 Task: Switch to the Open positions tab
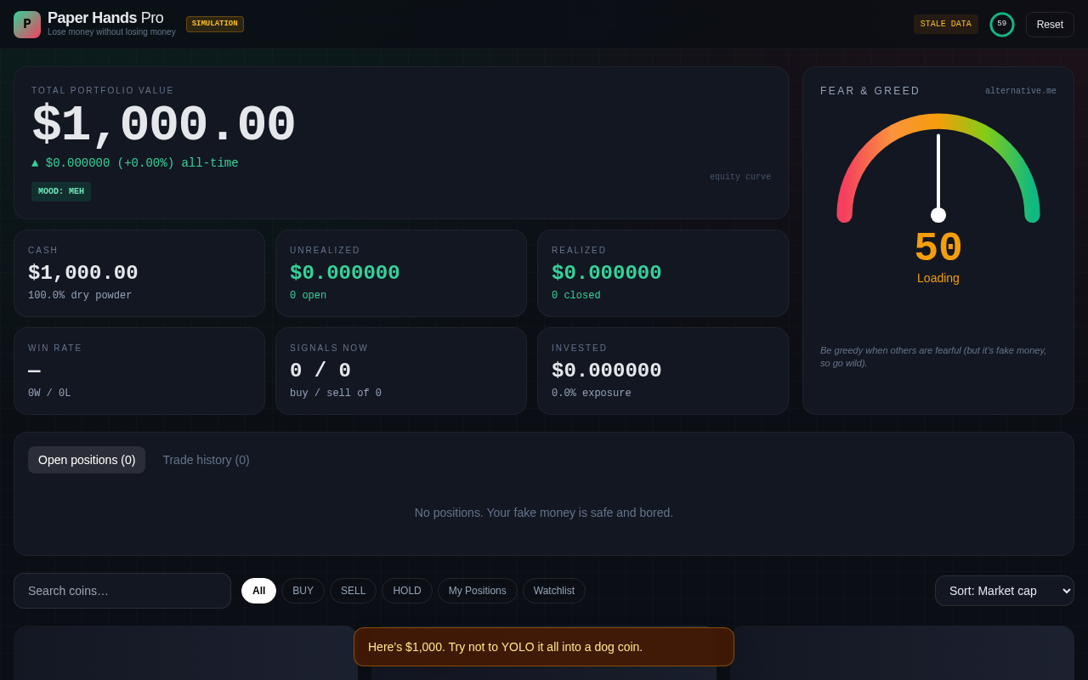click(87, 460)
